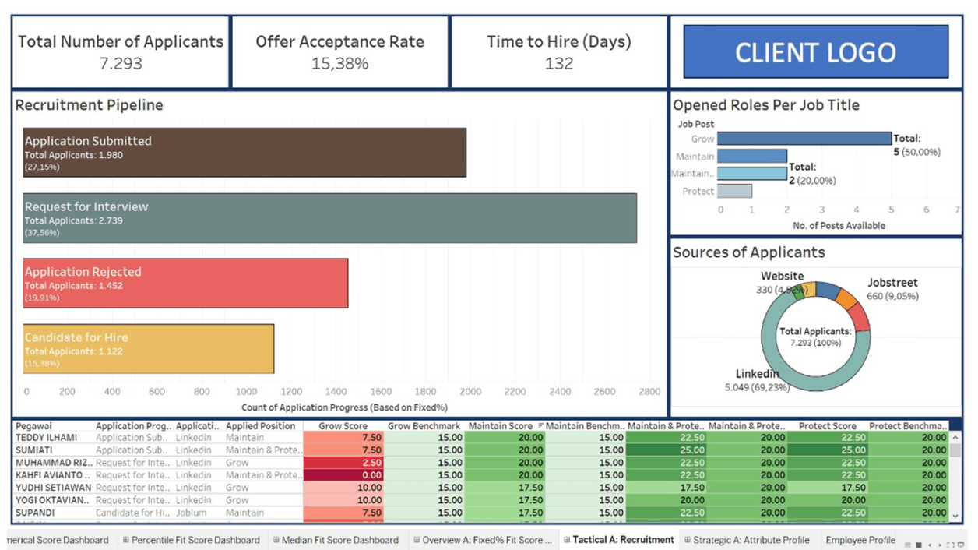Open the Percentile Fit Score Dashboard tab
The width and height of the screenshot is (978, 550).
(195, 540)
